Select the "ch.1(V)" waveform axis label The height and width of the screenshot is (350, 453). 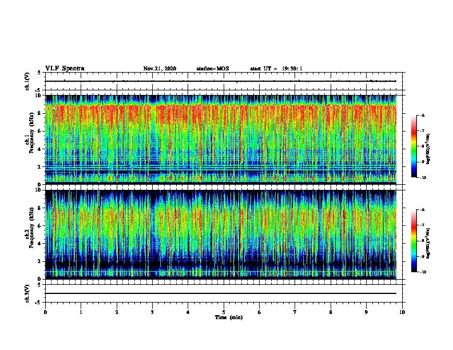click(x=27, y=81)
